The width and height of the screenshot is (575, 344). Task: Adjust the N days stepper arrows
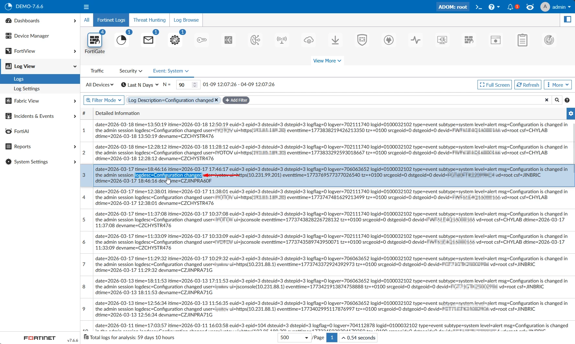pos(195,85)
